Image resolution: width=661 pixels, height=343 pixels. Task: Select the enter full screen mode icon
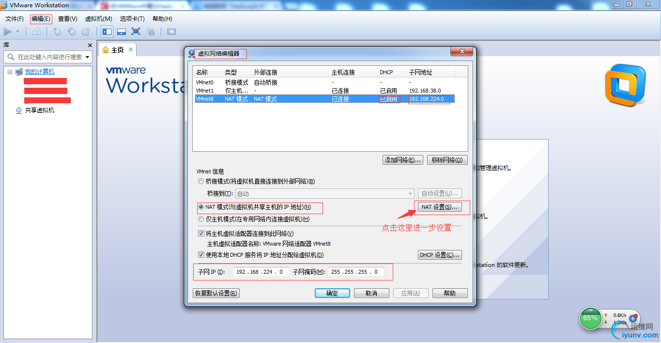point(136,31)
